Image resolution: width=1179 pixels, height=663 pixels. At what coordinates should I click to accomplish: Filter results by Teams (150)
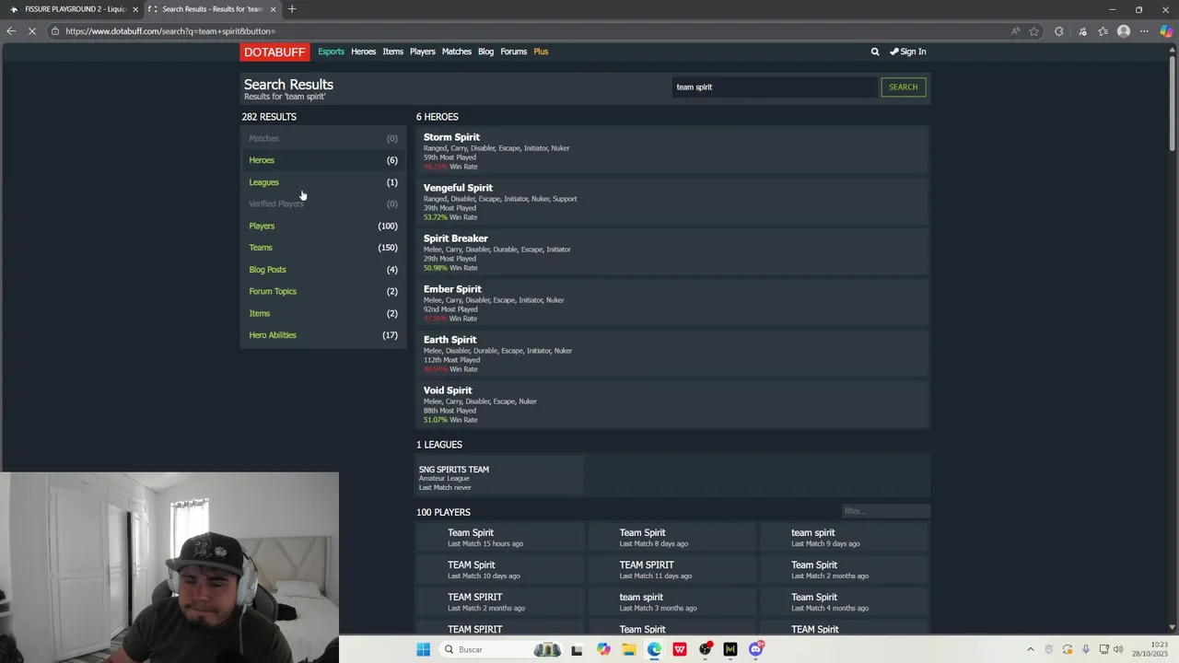(x=323, y=248)
